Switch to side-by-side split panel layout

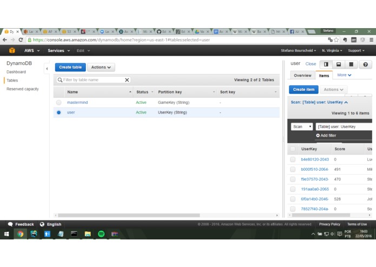326,64
